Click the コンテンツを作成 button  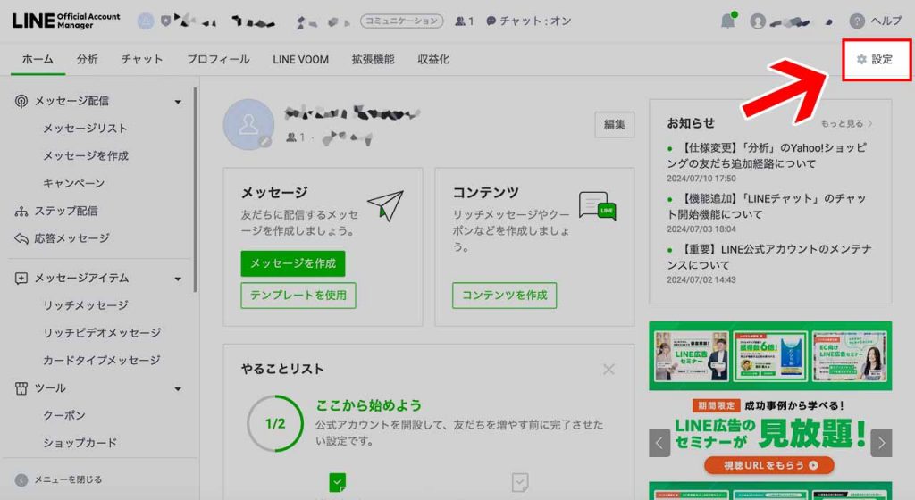(504, 296)
